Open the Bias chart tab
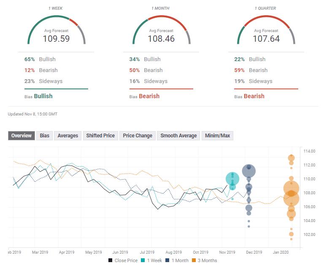 point(44,136)
